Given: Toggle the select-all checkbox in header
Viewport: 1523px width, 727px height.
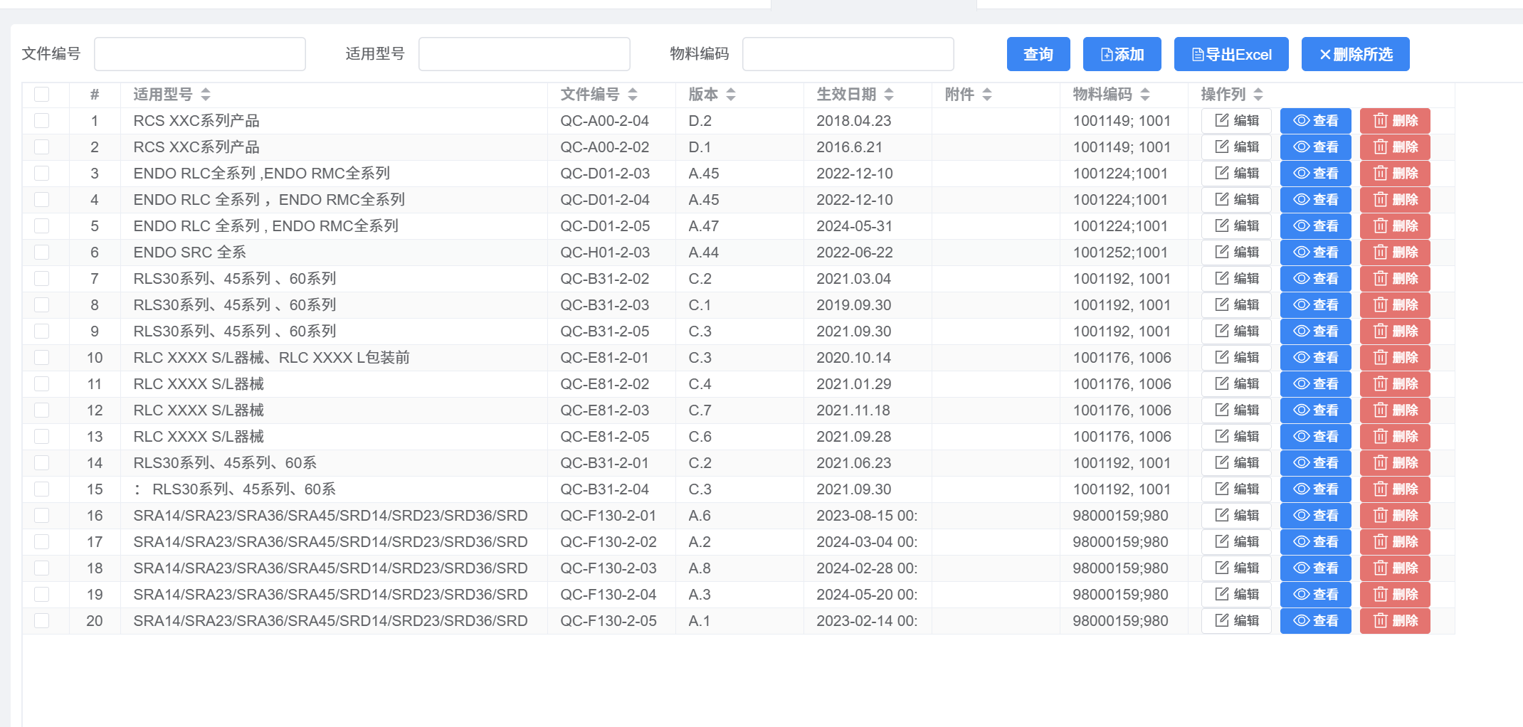Looking at the screenshot, I should pos(42,95).
